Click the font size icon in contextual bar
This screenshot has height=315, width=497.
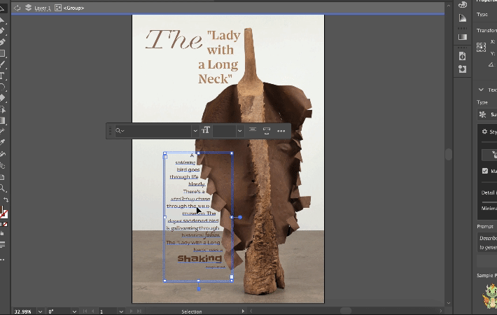click(206, 130)
